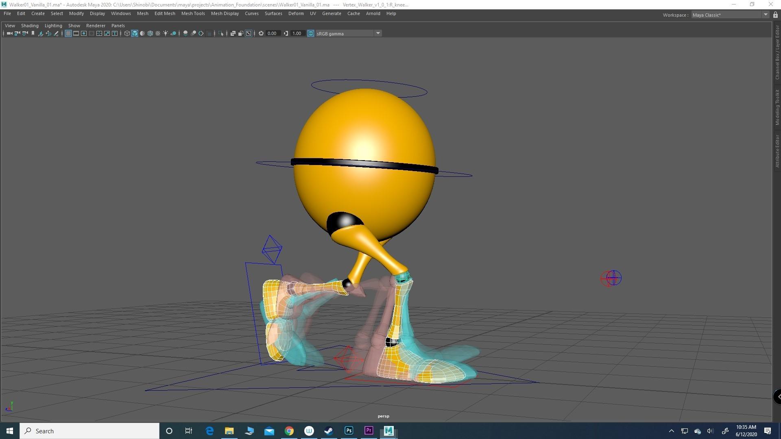Click the Textured display checker icon

coord(158,33)
